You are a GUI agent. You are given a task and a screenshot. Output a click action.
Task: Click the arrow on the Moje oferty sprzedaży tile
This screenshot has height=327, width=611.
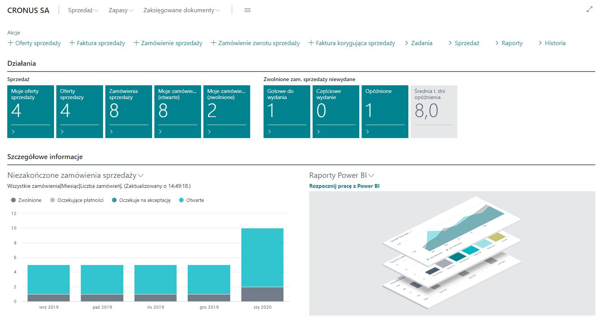pyautogui.click(x=13, y=132)
